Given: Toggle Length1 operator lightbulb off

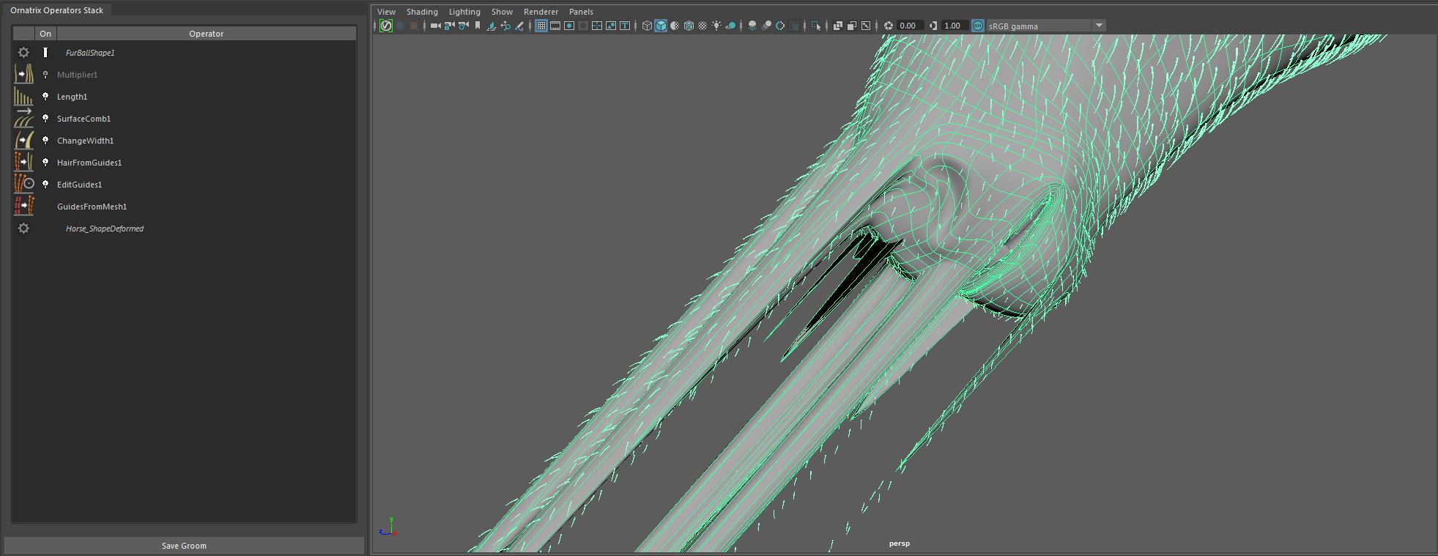Looking at the screenshot, I should coord(45,97).
